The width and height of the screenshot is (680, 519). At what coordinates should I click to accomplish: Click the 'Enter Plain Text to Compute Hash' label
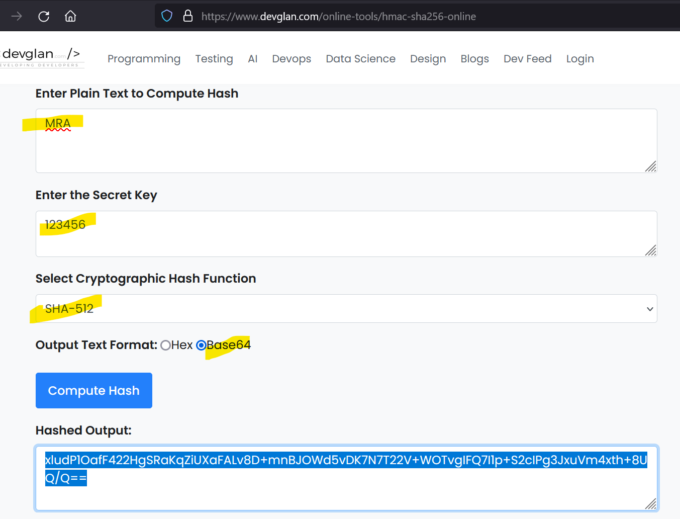(137, 94)
